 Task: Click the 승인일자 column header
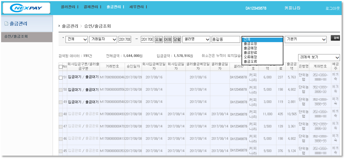(133, 67)
